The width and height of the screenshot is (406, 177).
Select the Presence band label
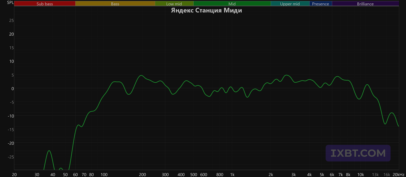[x=320, y=4]
